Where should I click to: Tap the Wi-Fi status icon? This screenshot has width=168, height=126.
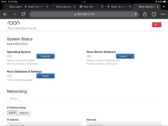pyautogui.click(x=156, y=2)
